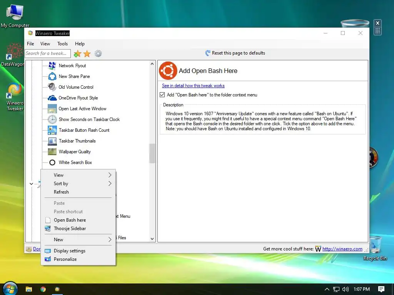Open the File menu
The image size is (394, 295).
coord(30,44)
